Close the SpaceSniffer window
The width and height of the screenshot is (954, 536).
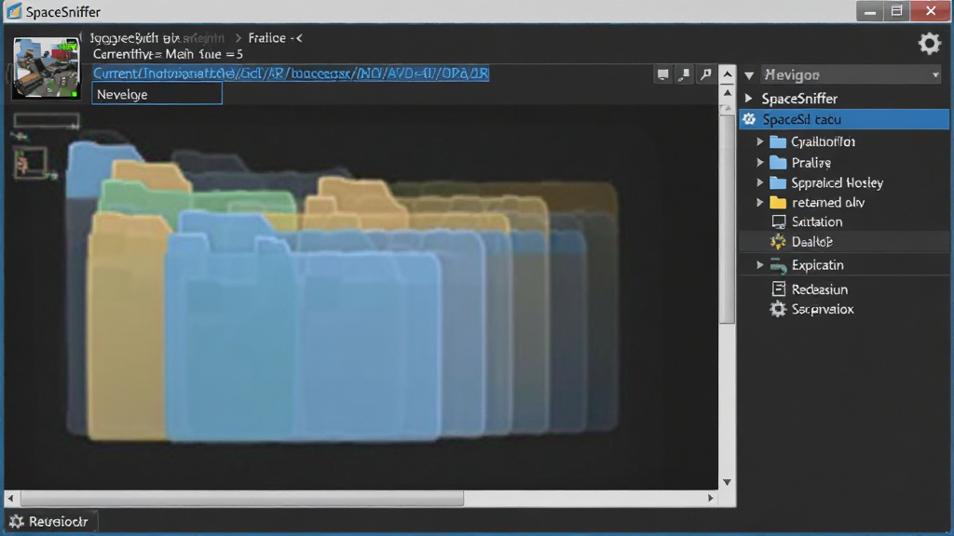931,11
